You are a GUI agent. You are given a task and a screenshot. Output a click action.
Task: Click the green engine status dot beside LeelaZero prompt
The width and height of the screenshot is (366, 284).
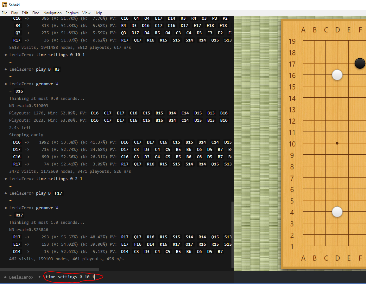[5, 277]
